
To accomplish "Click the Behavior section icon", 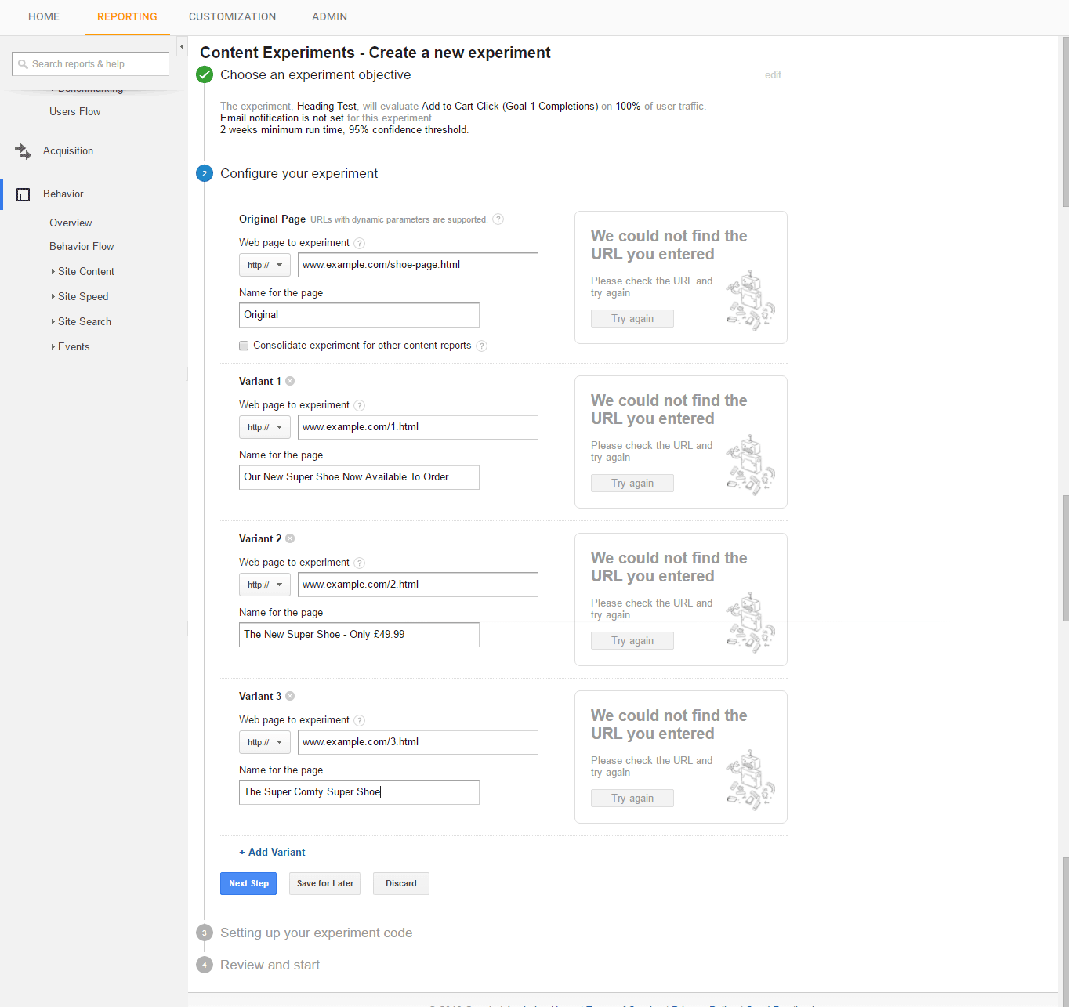I will (x=24, y=194).
